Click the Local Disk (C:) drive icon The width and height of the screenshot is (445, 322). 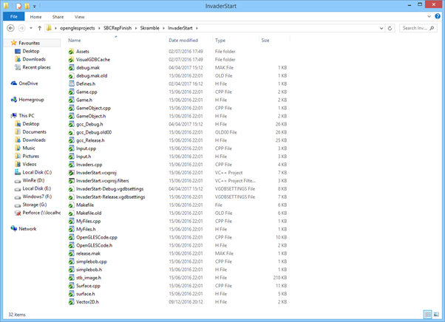pos(18,172)
